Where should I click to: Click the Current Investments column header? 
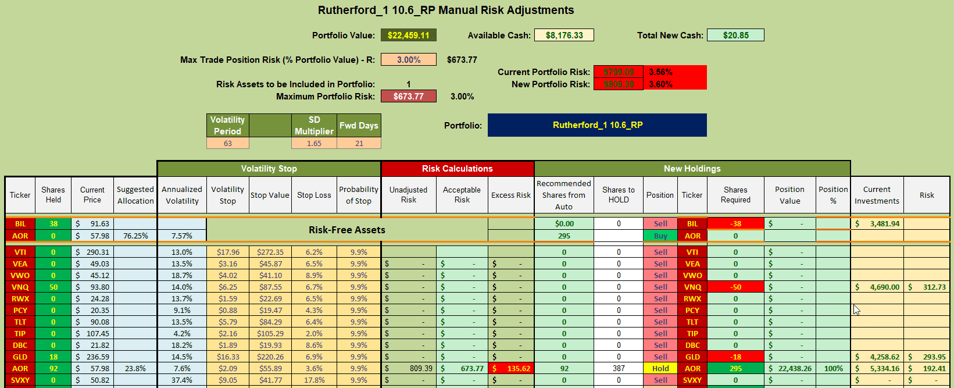[x=877, y=195]
